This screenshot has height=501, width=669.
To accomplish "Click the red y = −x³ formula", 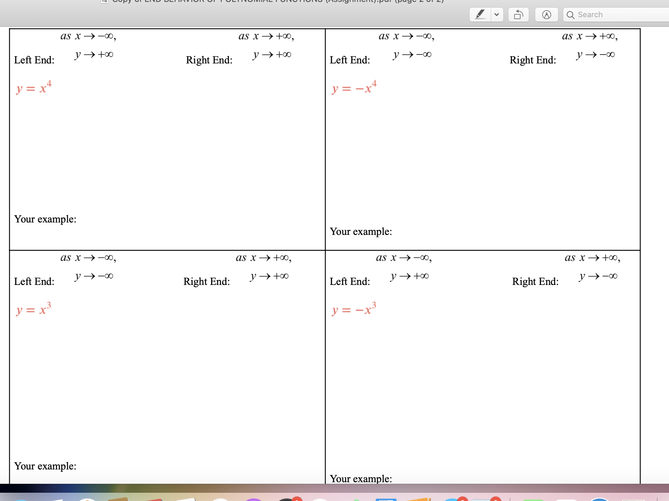I will 354,309.
